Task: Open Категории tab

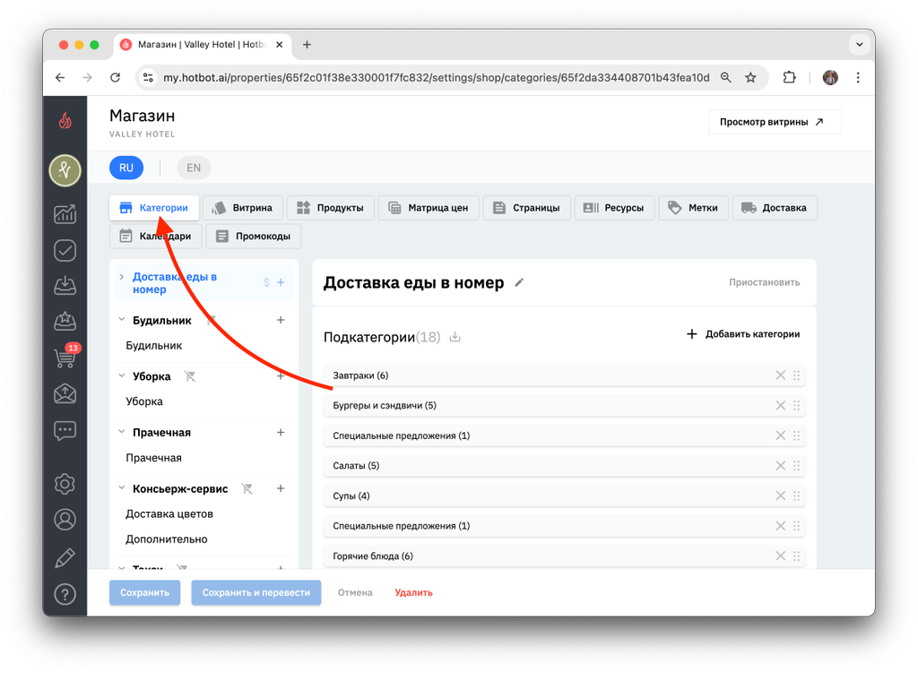Action: (x=154, y=208)
